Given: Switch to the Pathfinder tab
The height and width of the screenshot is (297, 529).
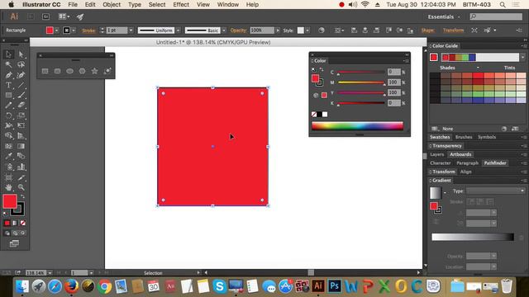Looking at the screenshot, I should point(495,163).
